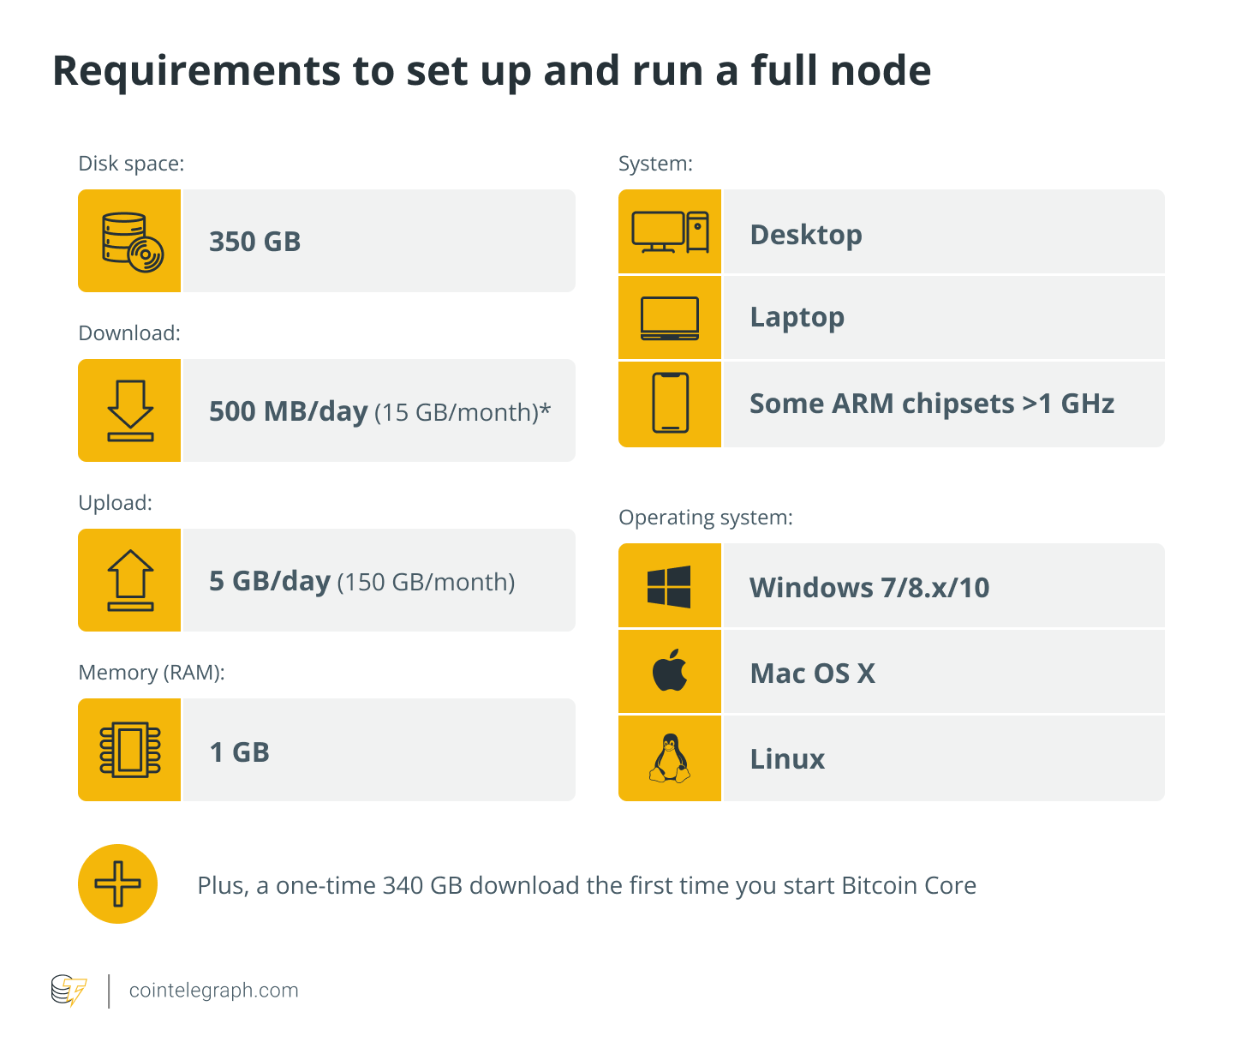
Task: Click the download arrow icon
Action: (x=130, y=410)
